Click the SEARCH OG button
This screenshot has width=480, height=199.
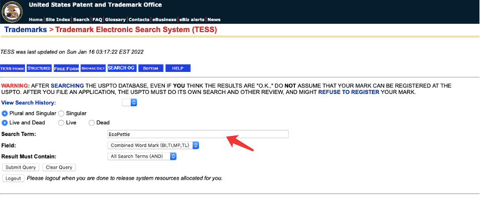click(x=121, y=68)
